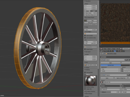Screen dimensions: 130x97
Task: Collapse the Subsurf modifier panel
Action: (102, 60)
